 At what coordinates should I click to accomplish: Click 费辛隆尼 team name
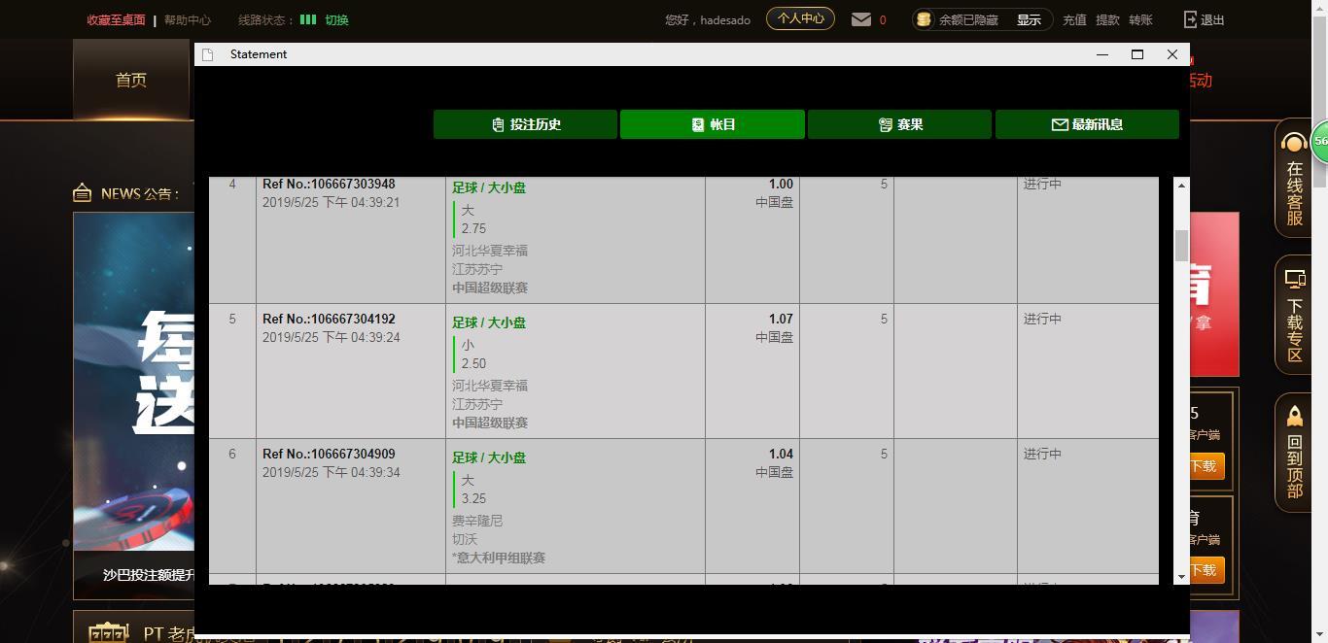pyautogui.click(x=477, y=521)
